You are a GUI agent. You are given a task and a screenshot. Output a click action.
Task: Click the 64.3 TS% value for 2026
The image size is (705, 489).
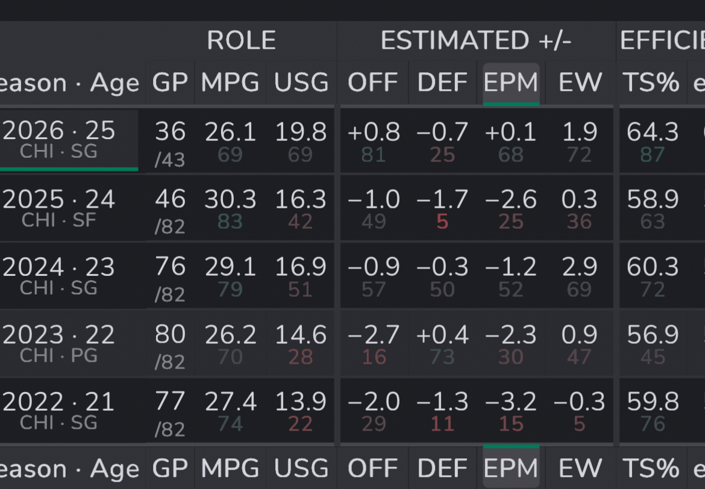click(x=652, y=132)
